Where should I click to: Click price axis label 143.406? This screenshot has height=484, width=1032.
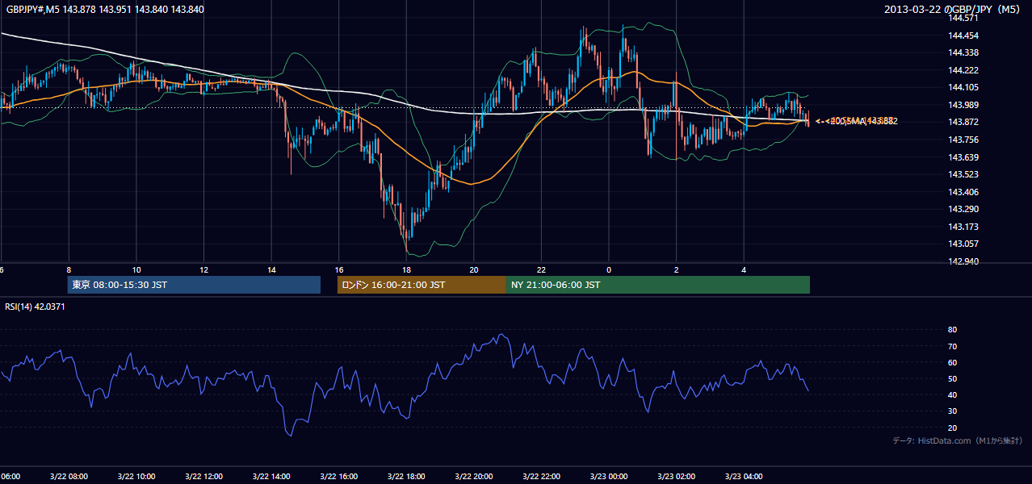pos(964,192)
